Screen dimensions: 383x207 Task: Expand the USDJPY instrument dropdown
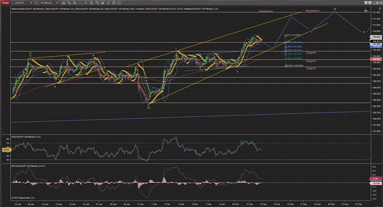tap(31, 2)
